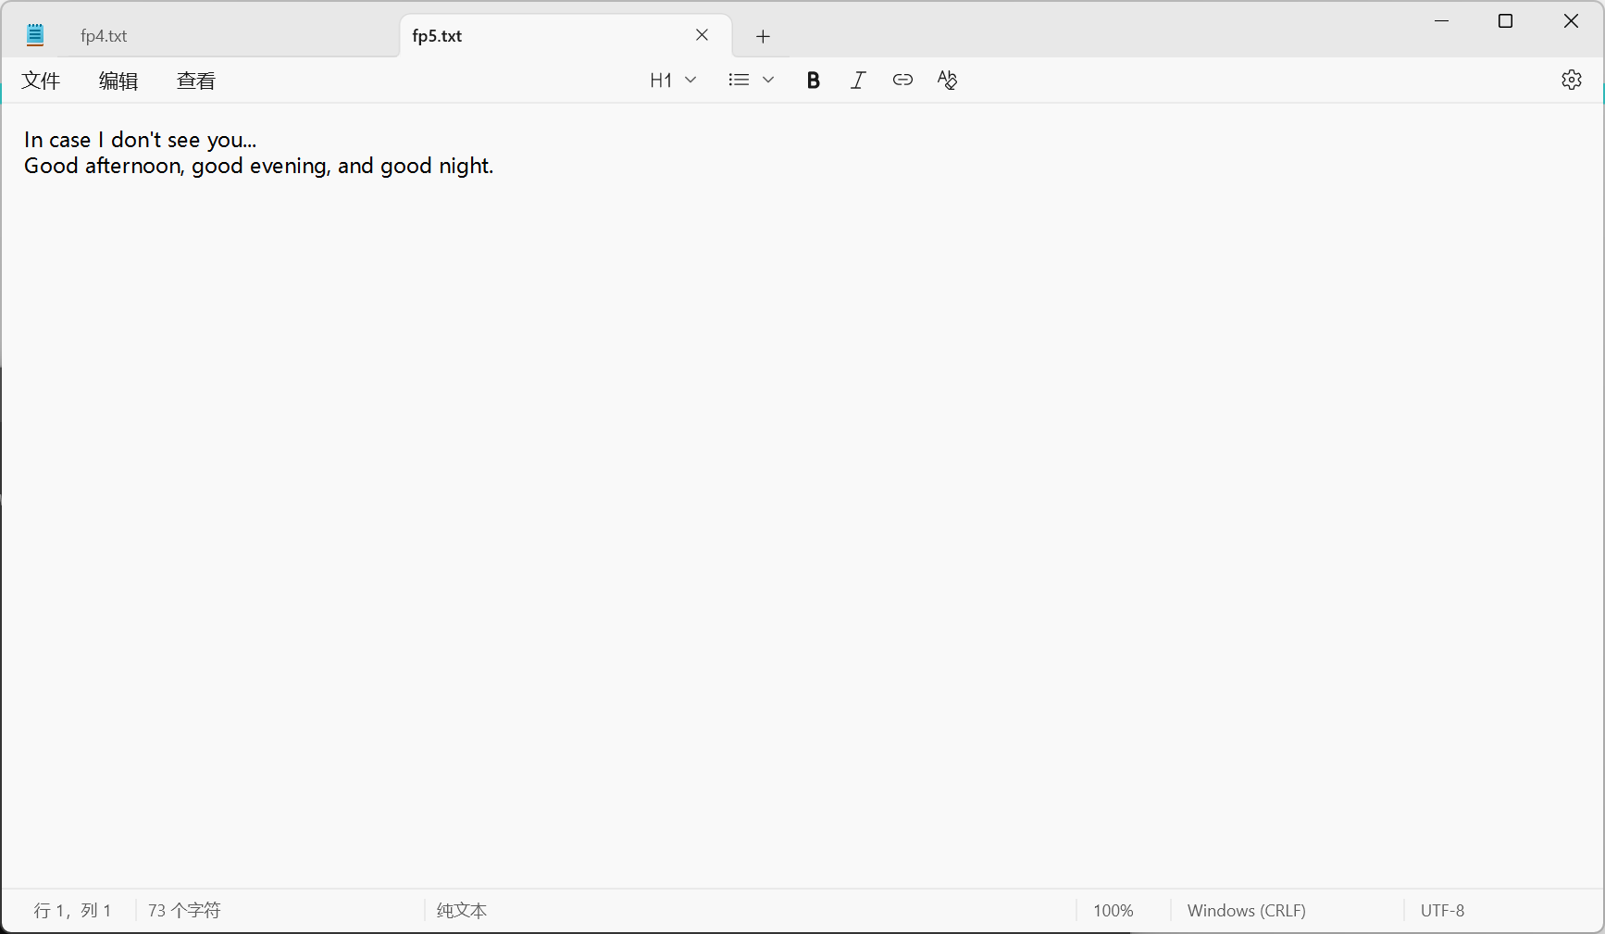
Task: Expand the H1 heading dropdown
Action: [673, 81]
